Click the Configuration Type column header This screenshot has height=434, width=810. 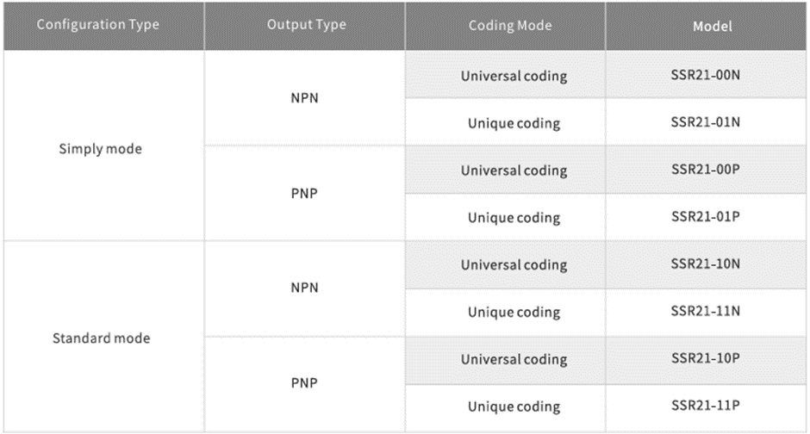(97, 25)
